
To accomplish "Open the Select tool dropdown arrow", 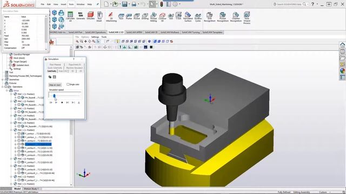I will point(157,4).
